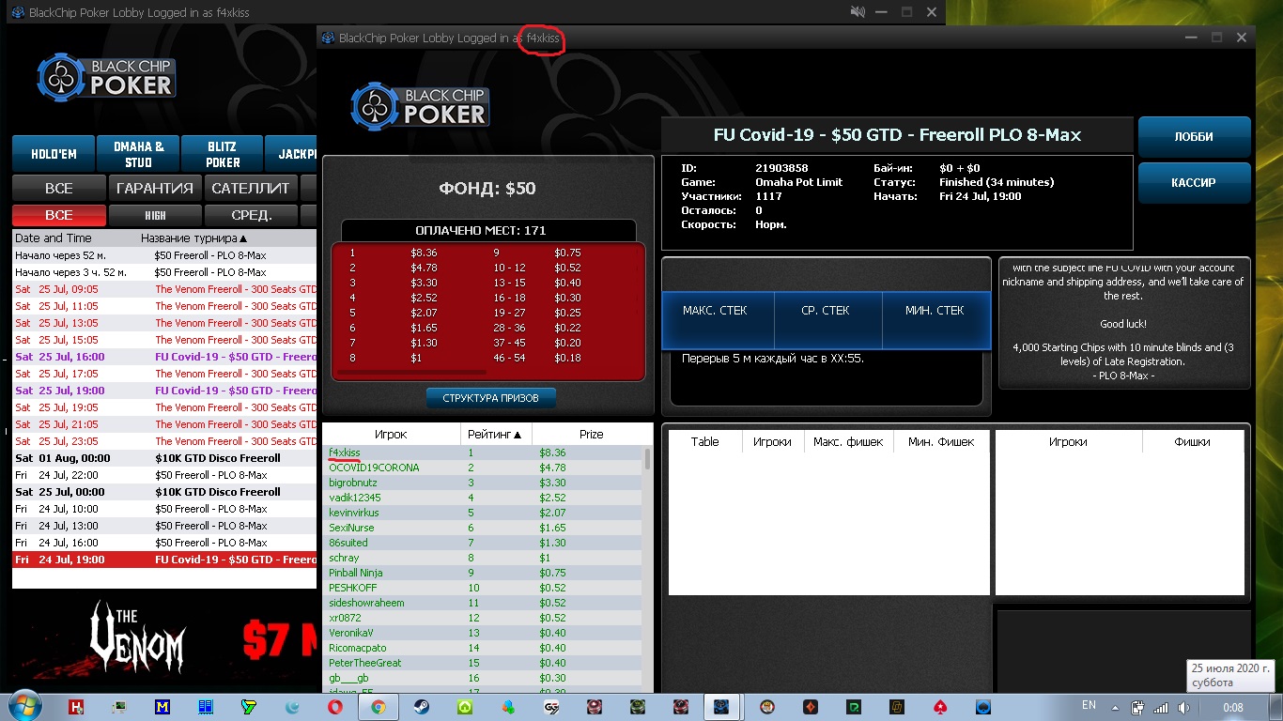Select player Pinball Ninja row

483,573
